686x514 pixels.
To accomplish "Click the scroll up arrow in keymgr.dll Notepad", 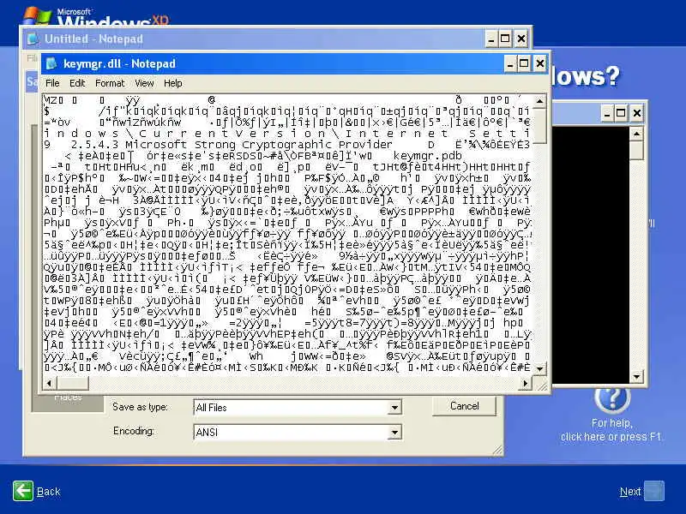I will [x=540, y=101].
